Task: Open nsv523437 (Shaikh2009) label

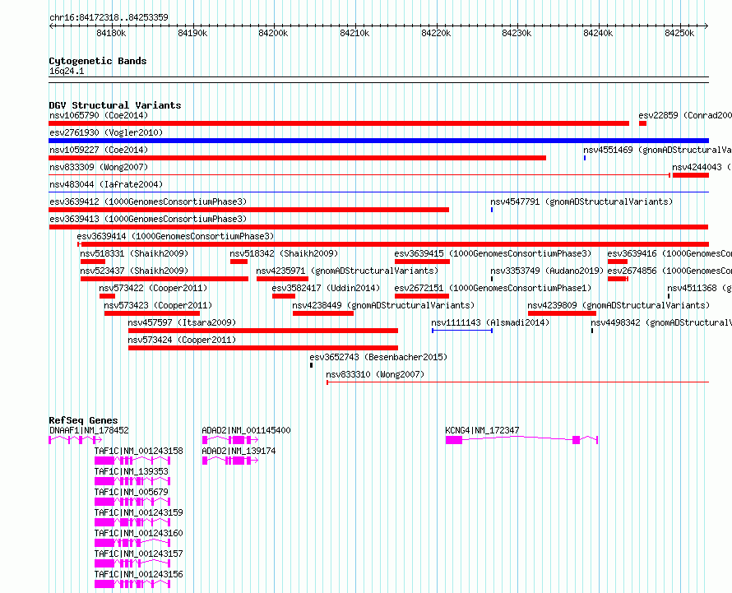Action: tap(134, 271)
